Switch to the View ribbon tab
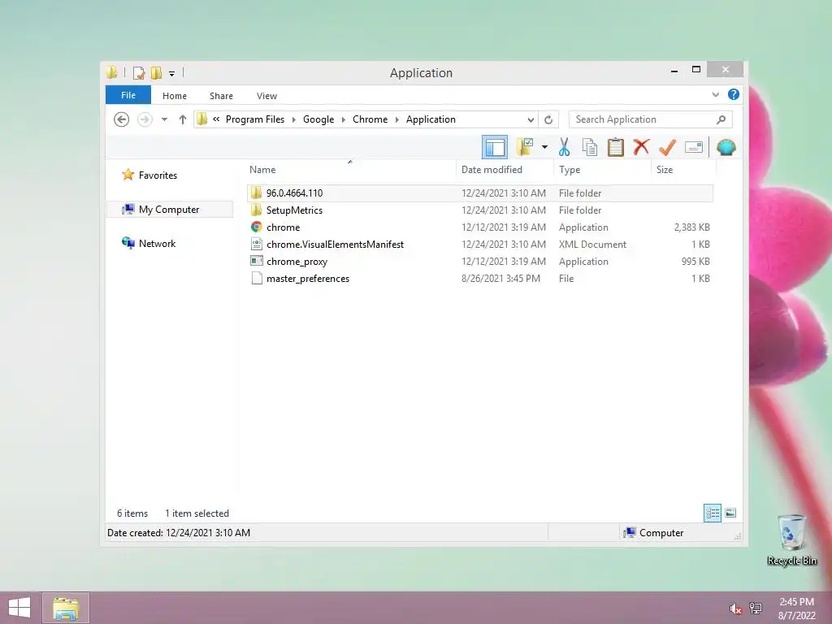This screenshot has height=624, width=832. [266, 96]
